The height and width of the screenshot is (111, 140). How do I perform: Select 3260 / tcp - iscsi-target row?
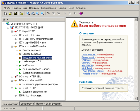(30, 96)
